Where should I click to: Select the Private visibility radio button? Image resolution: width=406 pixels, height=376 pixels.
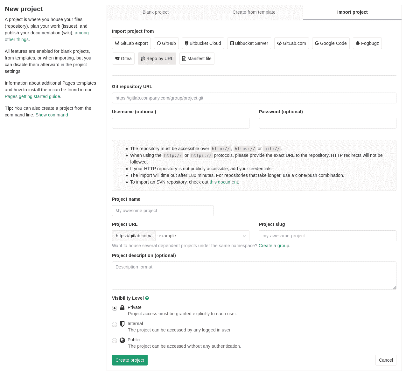point(115,308)
